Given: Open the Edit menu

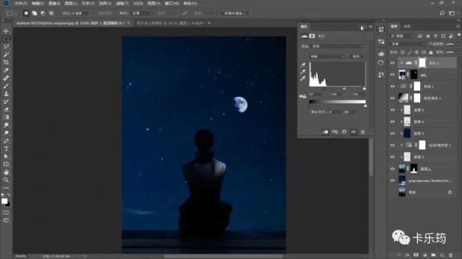Looking at the screenshot, I should 38,3.
